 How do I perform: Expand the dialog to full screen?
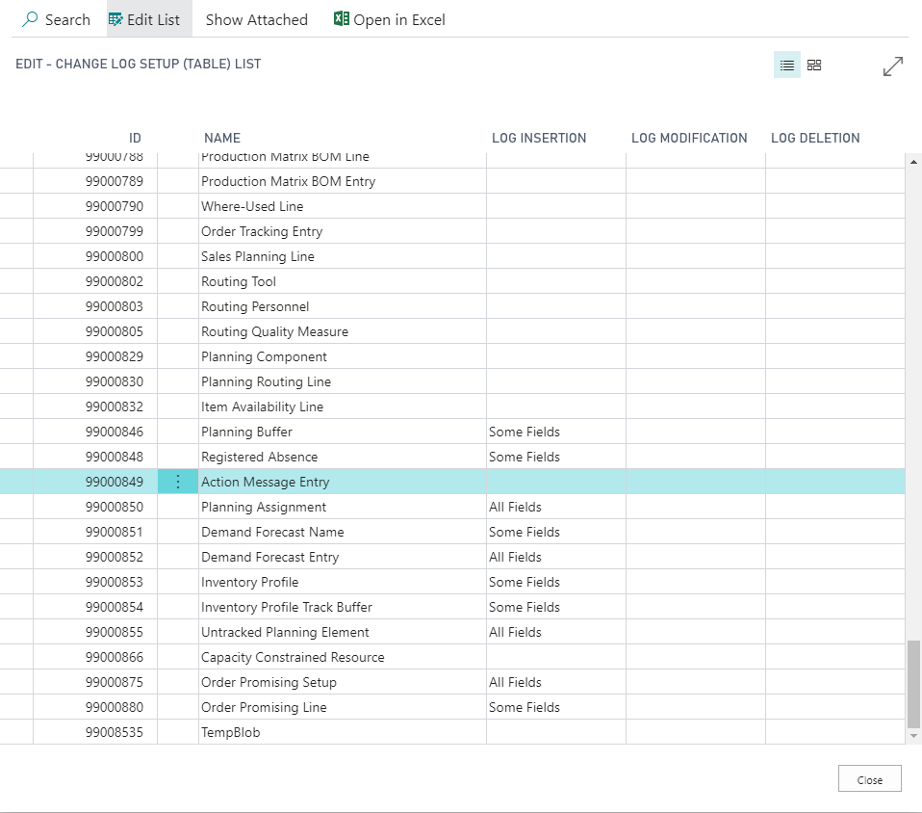[892, 66]
